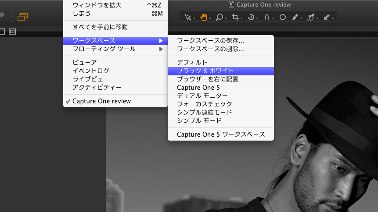Open Pan tool options dropdown arrow
This screenshot has width=378, height=212.
210,18
